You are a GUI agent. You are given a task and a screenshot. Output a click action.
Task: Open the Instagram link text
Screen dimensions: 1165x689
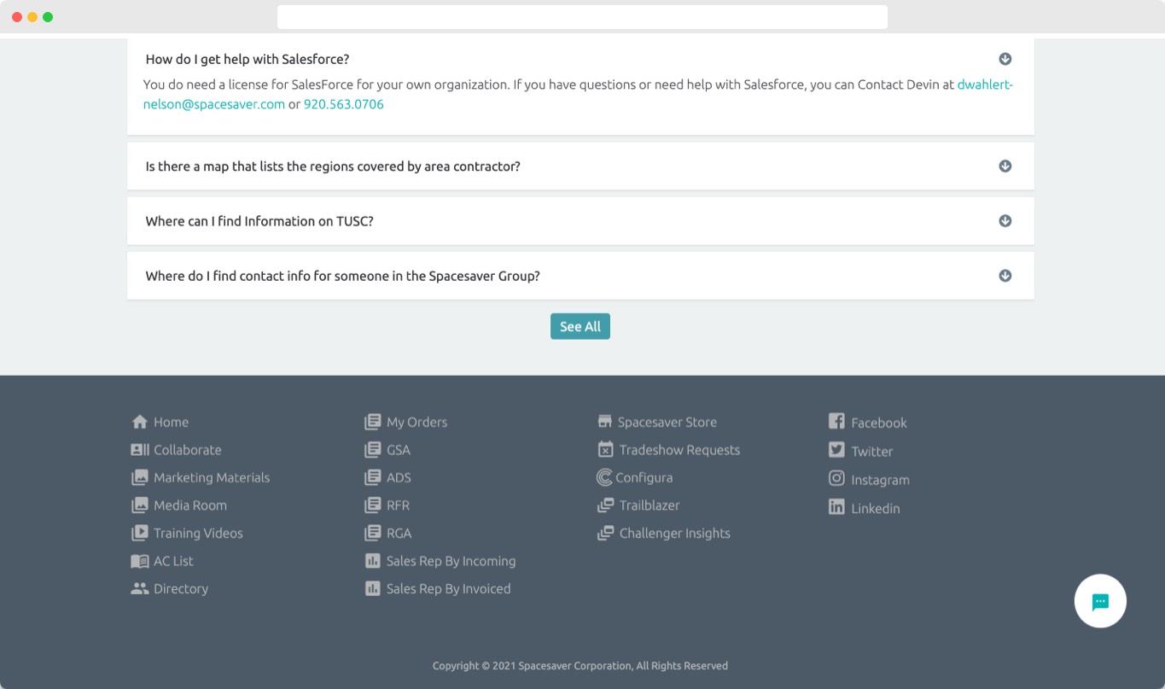point(880,480)
